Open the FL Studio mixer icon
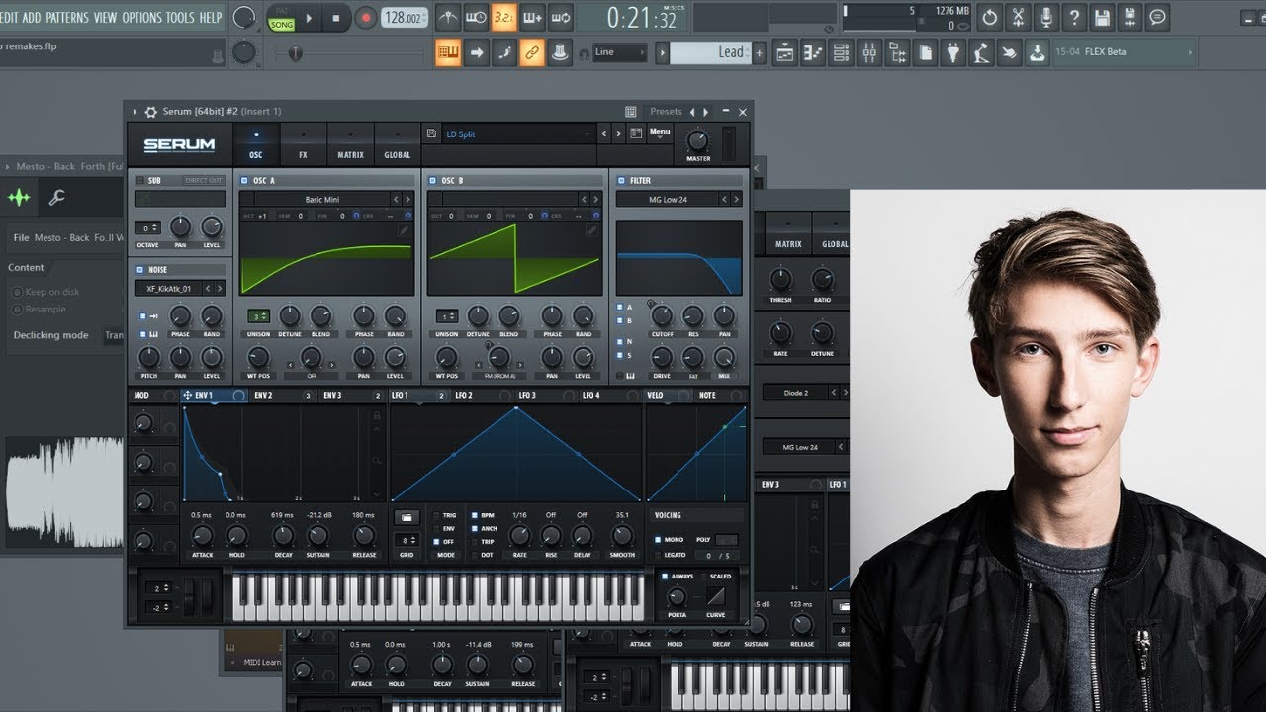 coord(870,52)
